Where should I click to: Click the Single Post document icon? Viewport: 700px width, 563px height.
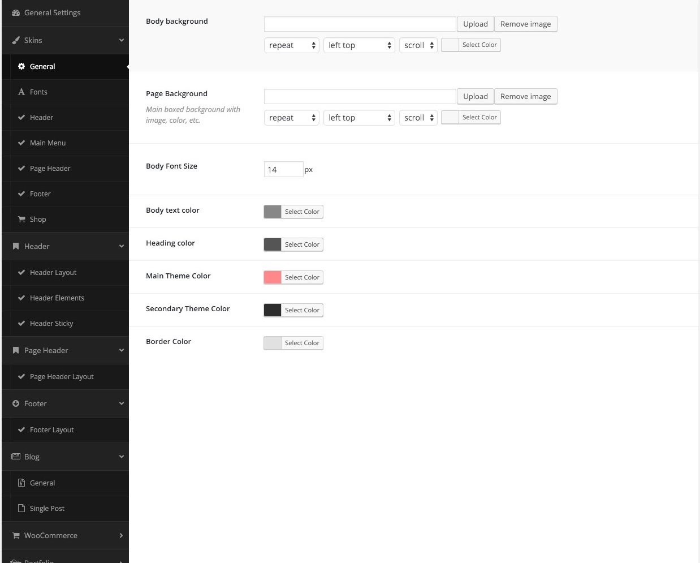(x=21, y=508)
